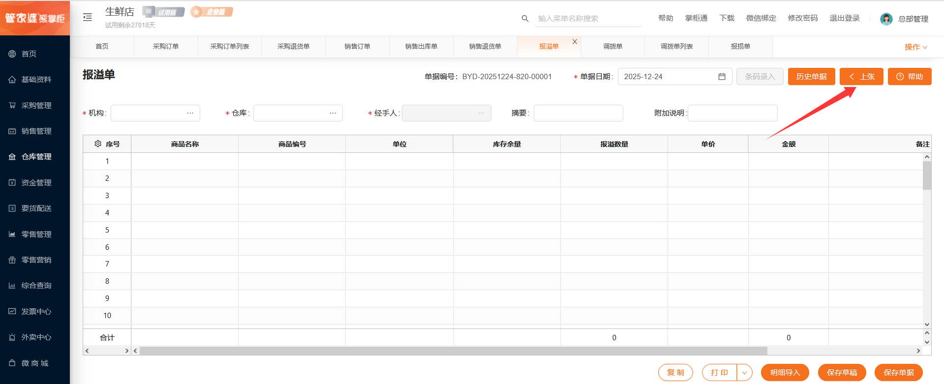Expand the 打印 dropdown arrow
The height and width of the screenshot is (384, 944).
[744, 373]
